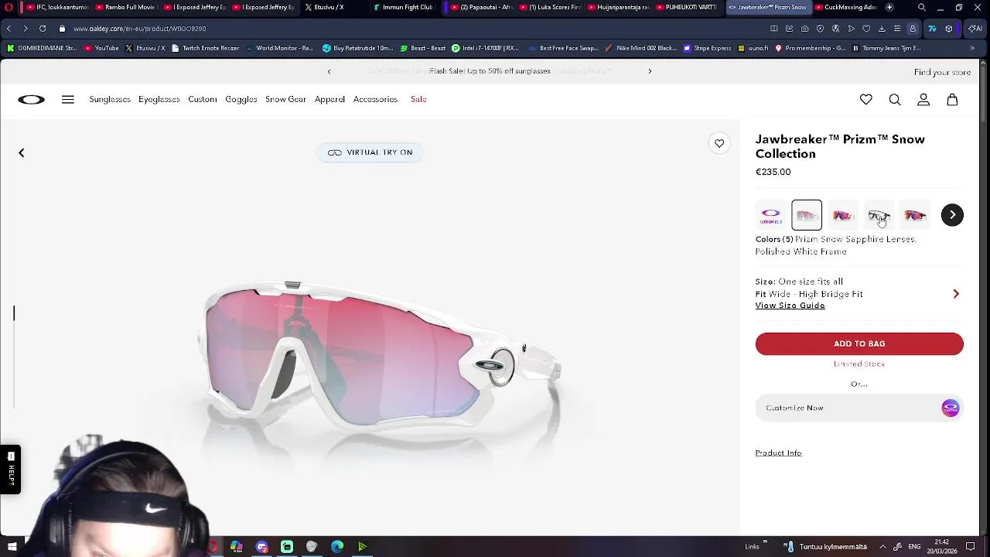The image size is (990, 557).
Task: Open the wishlist heart in header
Action: tap(866, 99)
